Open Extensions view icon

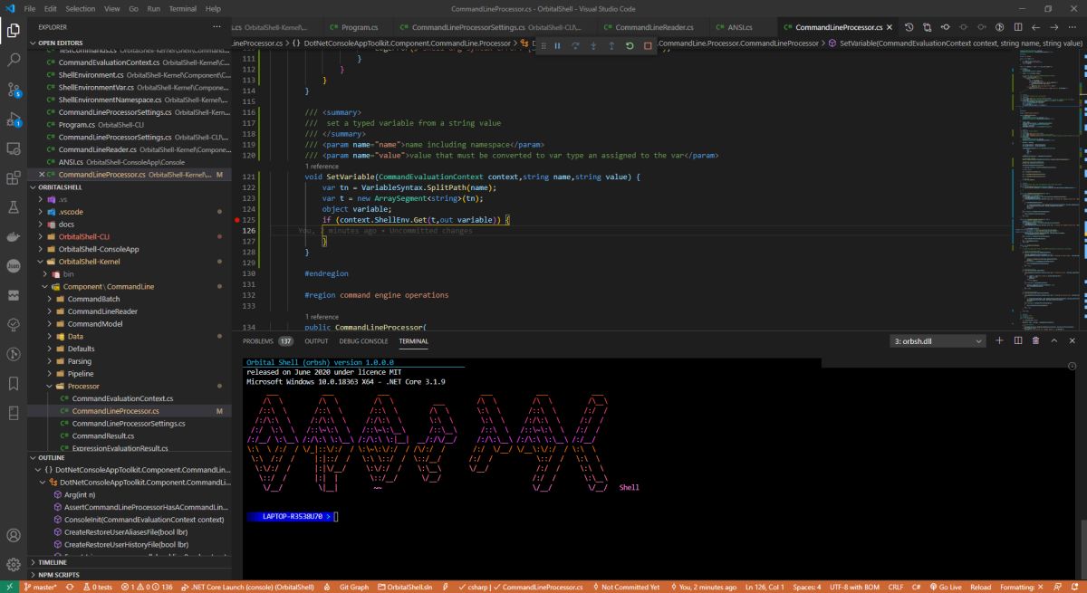coord(14,177)
